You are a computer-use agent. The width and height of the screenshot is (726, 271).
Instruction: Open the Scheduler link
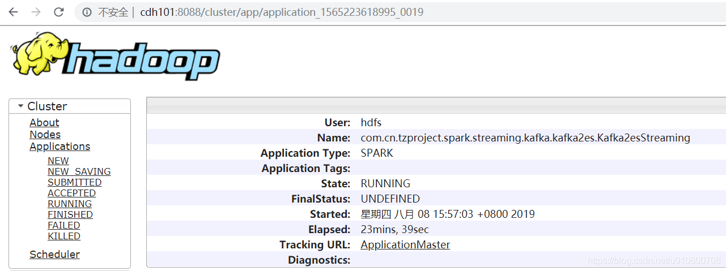(x=54, y=255)
